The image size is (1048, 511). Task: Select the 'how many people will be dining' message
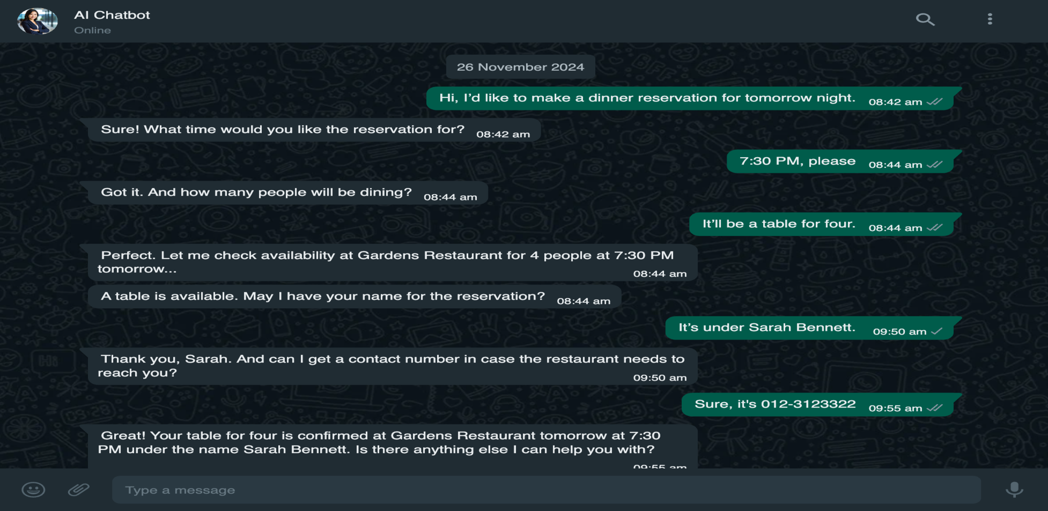pos(287,193)
